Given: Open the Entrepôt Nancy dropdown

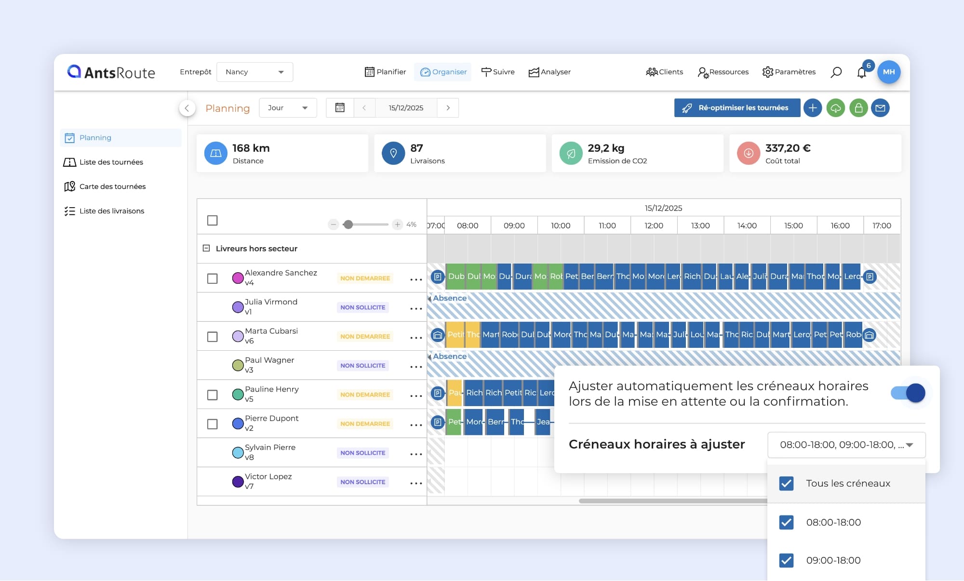Looking at the screenshot, I should (x=254, y=72).
